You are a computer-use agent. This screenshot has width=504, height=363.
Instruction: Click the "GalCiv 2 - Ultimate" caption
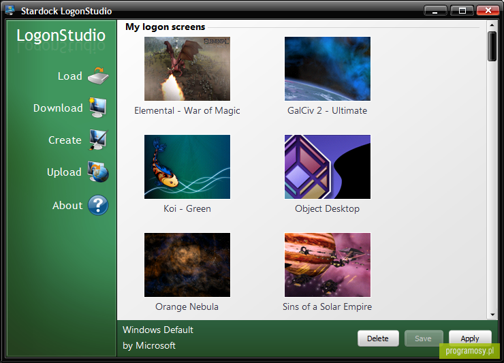coord(327,110)
